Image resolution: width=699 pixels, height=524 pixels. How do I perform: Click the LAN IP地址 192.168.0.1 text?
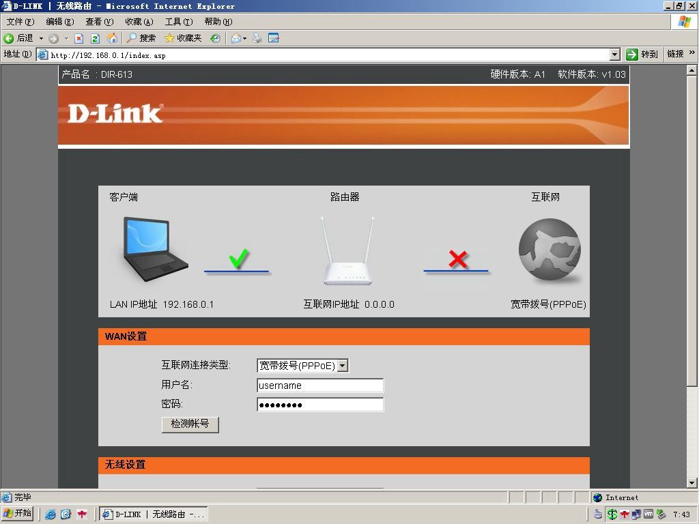click(161, 304)
